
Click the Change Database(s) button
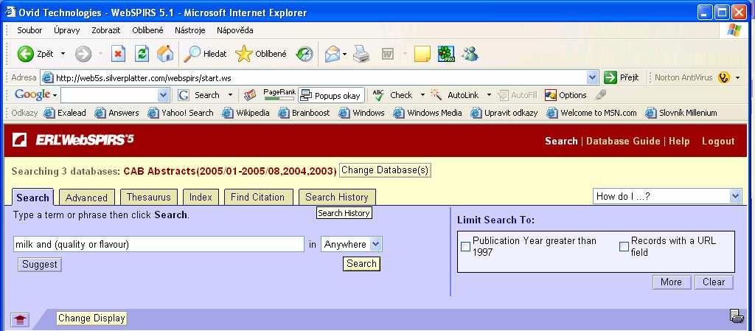click(385, 170)
